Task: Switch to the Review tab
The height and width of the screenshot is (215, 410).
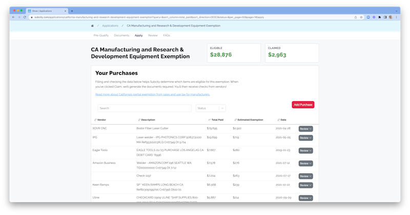Action: click(153, 35)
